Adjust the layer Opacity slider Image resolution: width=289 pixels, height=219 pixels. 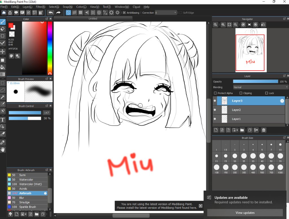point(255,81)
